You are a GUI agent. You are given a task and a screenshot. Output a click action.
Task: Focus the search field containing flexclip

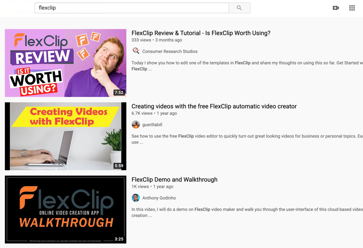click(x=132, y=8)
